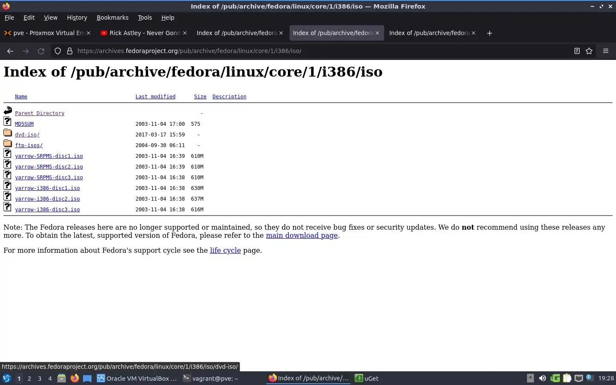616x385 pixels.
Task: Switch to virtual desktop 3
Action: (x=39, y=378)
